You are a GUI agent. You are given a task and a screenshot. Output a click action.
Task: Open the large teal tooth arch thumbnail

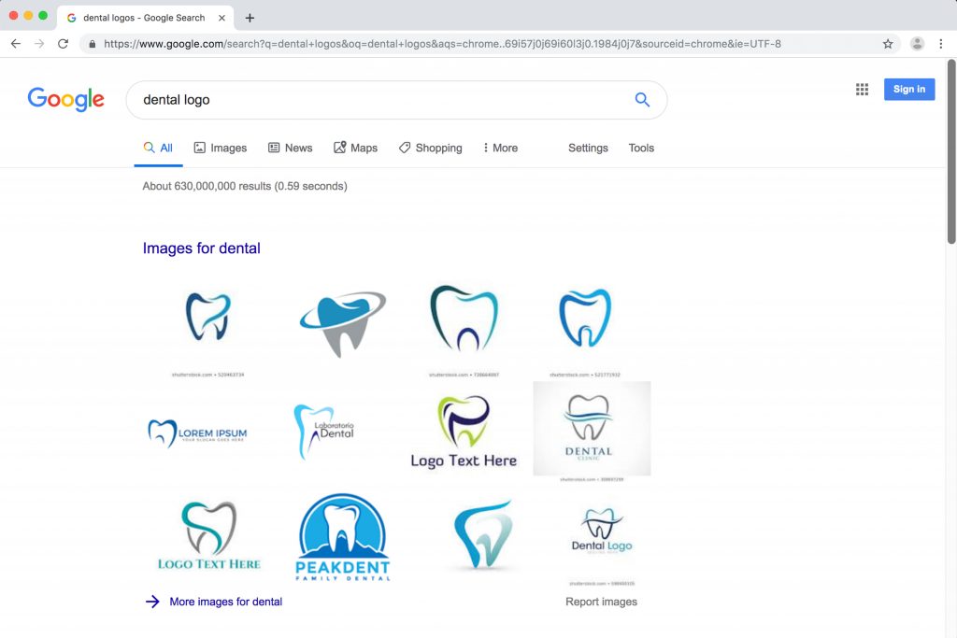(464, 319)
